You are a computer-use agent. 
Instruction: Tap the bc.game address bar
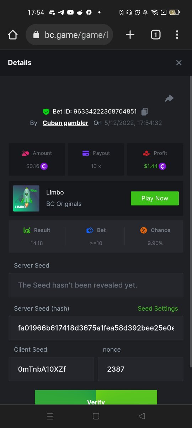(69, 35)
